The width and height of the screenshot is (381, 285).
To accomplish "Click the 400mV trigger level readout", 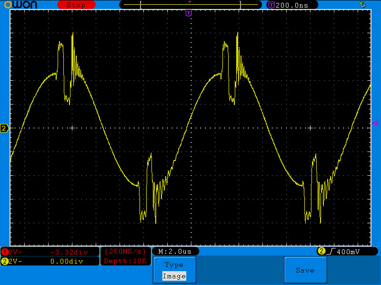I will 348,252.
